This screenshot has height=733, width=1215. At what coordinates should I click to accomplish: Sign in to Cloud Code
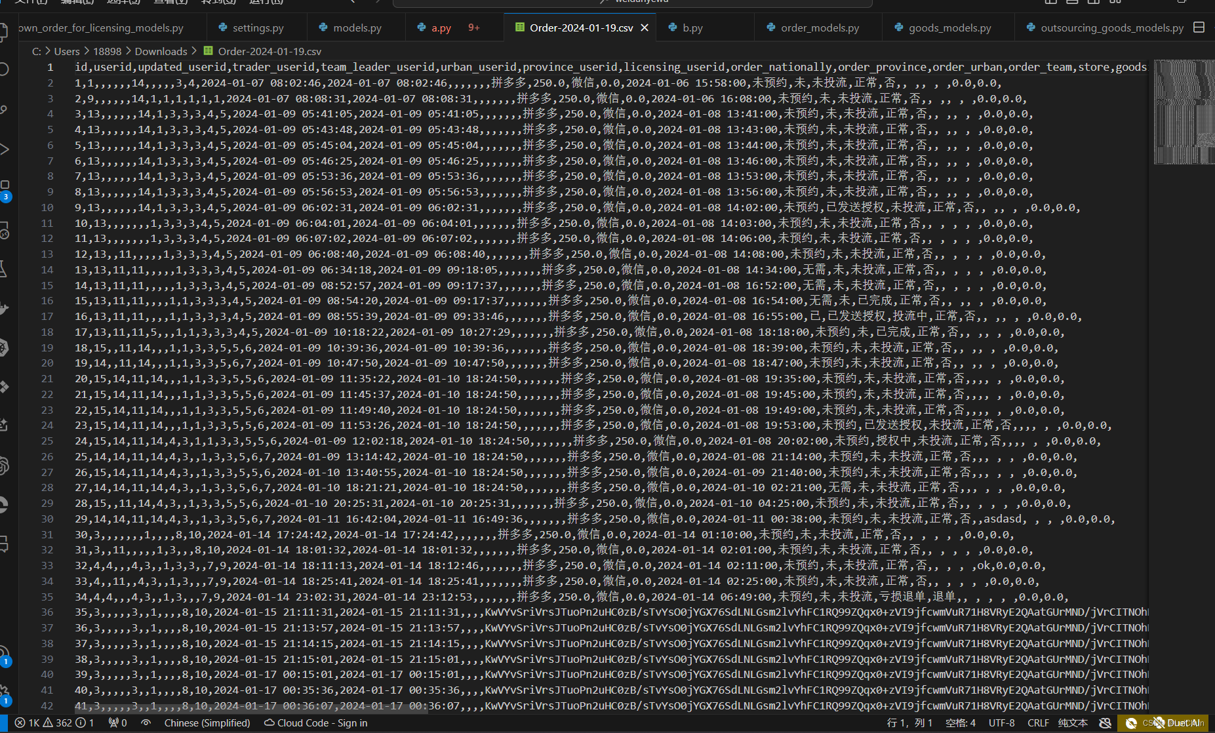point(316,723)
